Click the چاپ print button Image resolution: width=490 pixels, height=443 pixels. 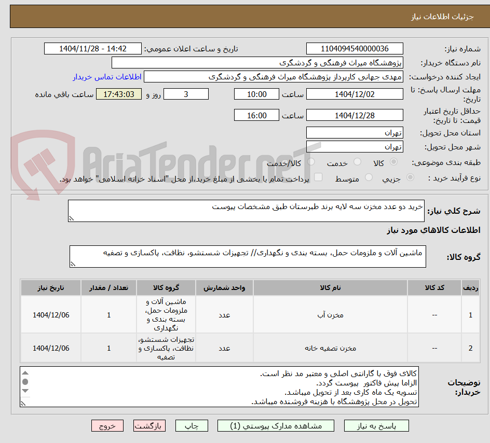tap(192, 426)
